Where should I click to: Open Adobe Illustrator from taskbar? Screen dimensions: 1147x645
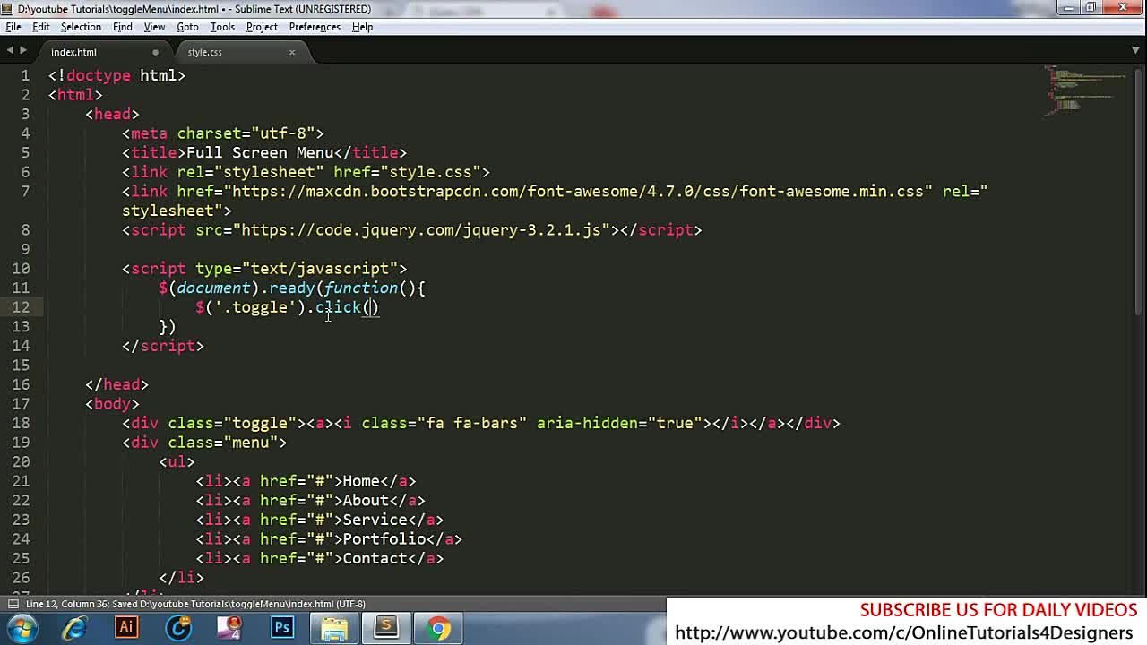click(126, 628)
